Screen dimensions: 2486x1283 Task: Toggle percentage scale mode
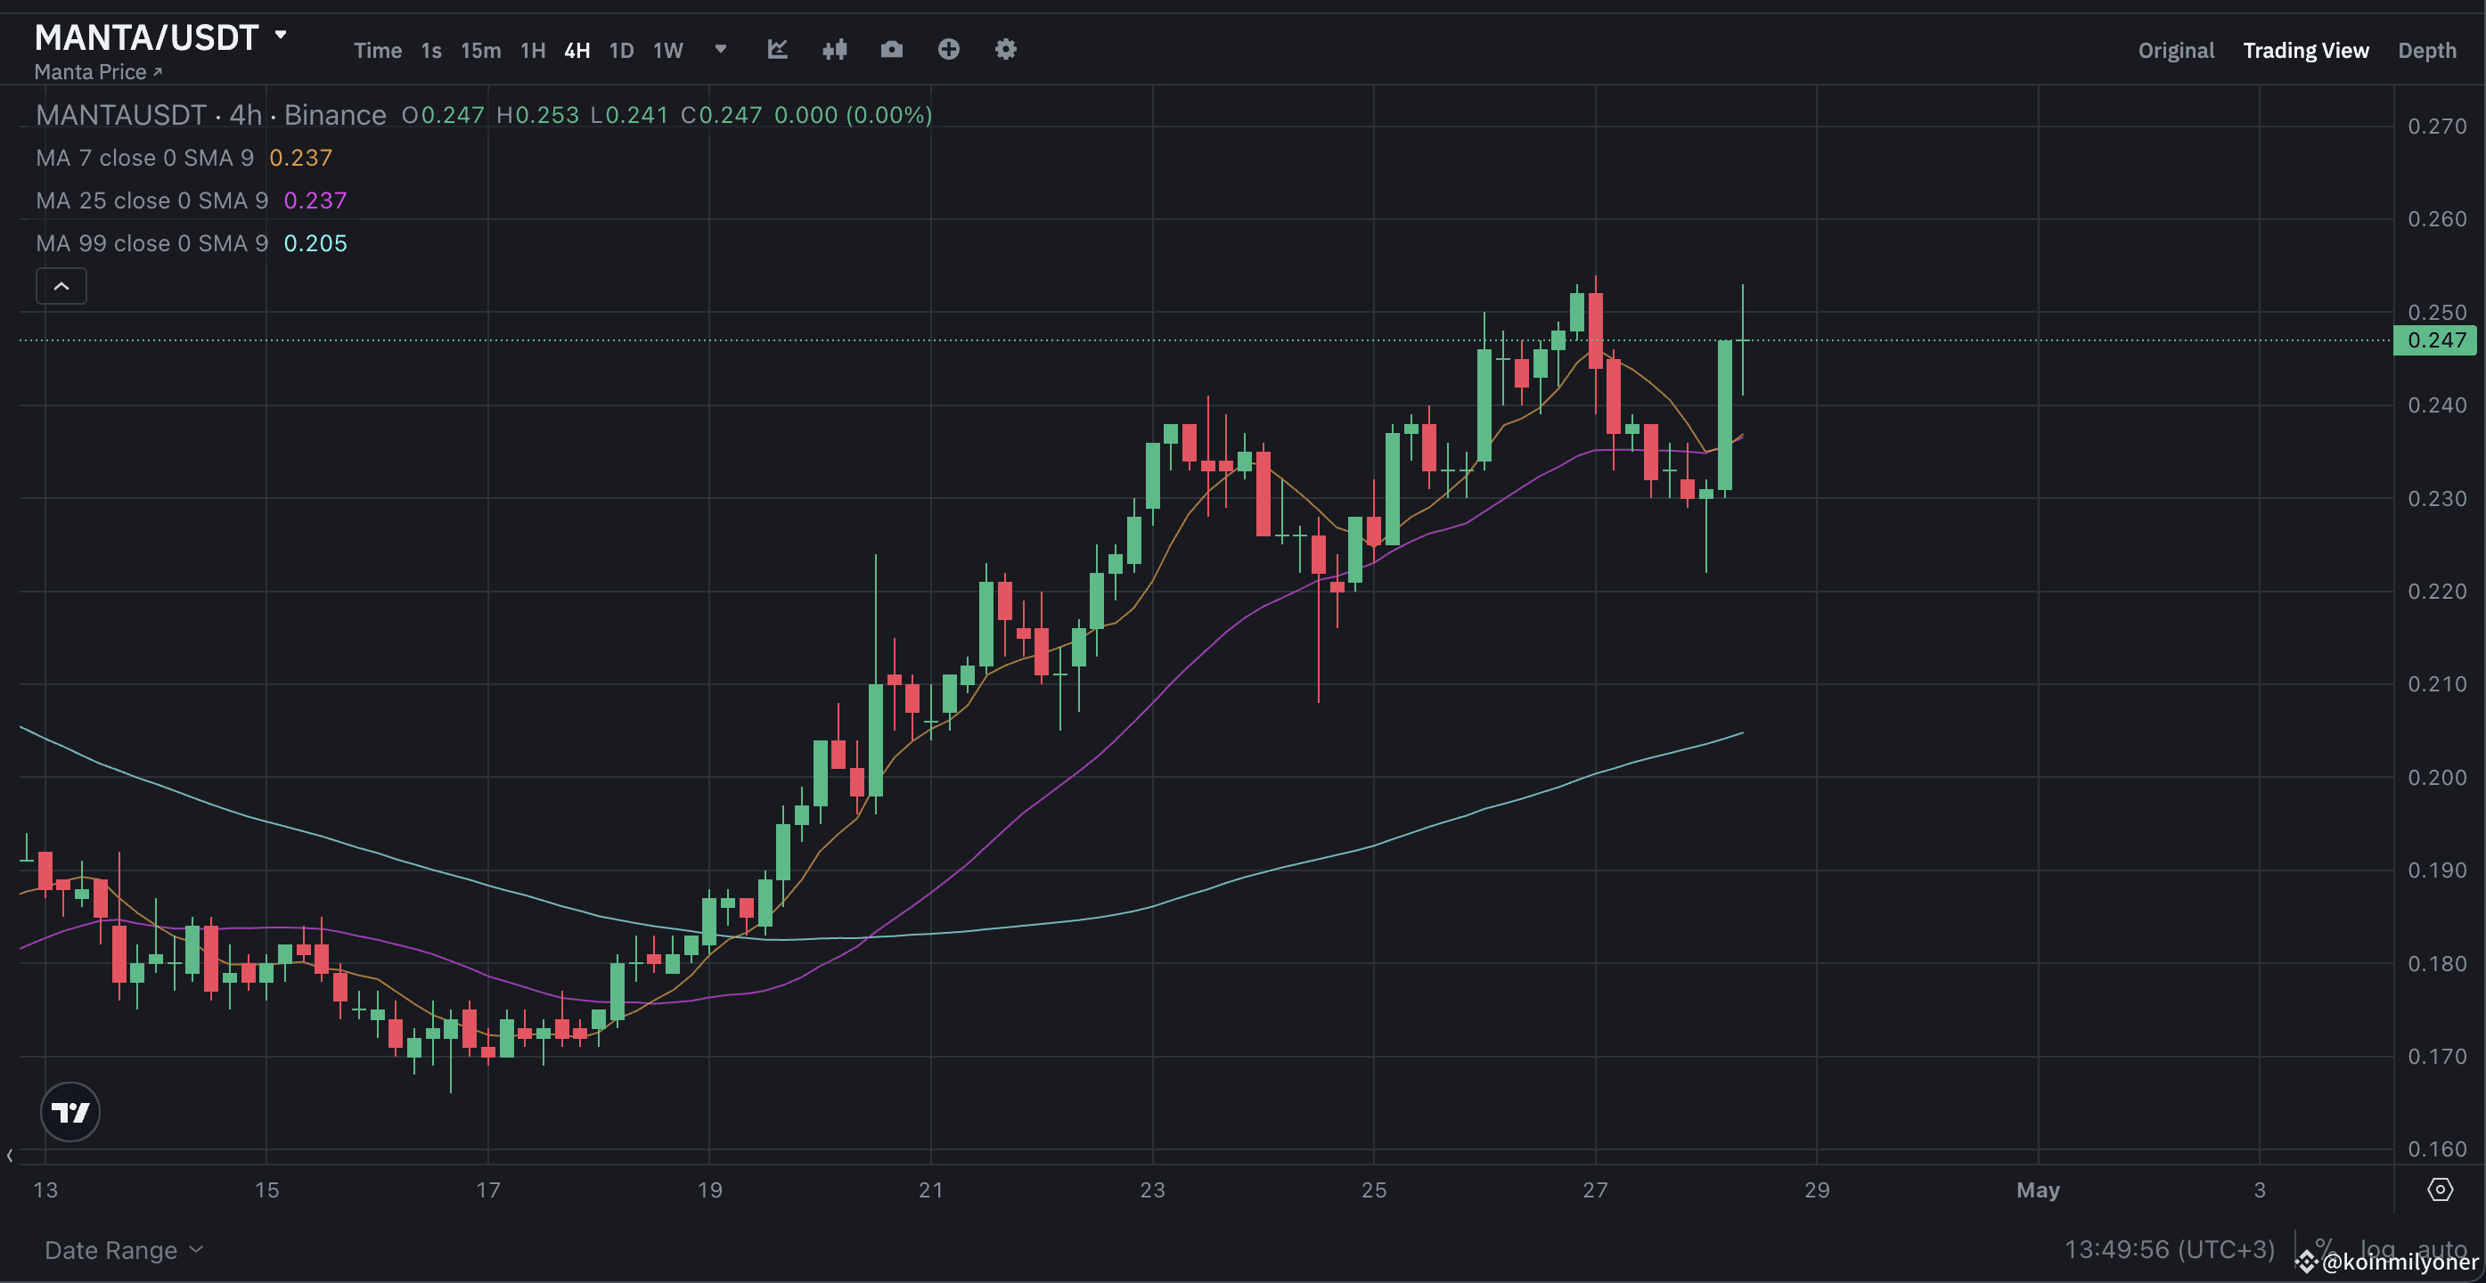[2323, 1248]
